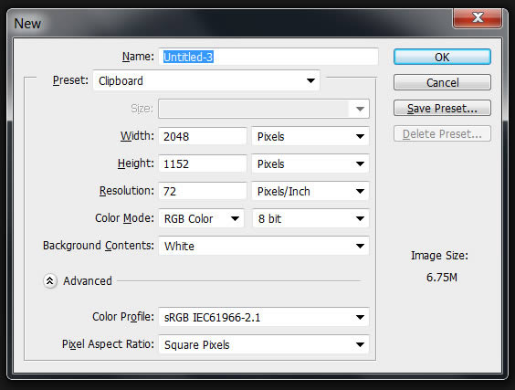515x390 pixels.
Task: Open the Height units Pixels dropdown
Action: pyautogui.click(x=310, y=163)
